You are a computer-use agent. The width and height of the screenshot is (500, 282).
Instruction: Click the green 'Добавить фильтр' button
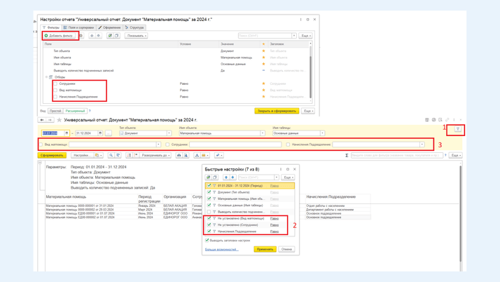pos(59,35)
